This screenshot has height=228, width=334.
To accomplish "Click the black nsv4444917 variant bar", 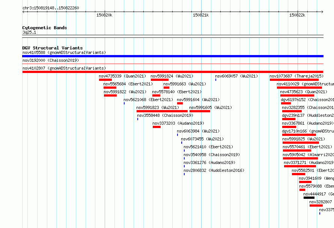I will pyautogui.click(x=309, y=198).
